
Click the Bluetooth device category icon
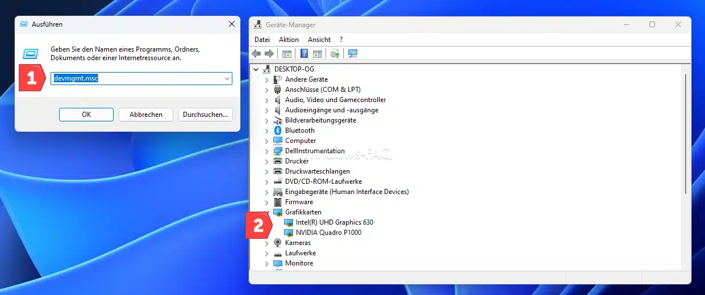pos(278,130)
